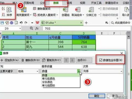Image resolution: width=132 pixels, height=99 pixels.
Task: Close the 01.xlsx document tab
Action: (x=81, y=23)
